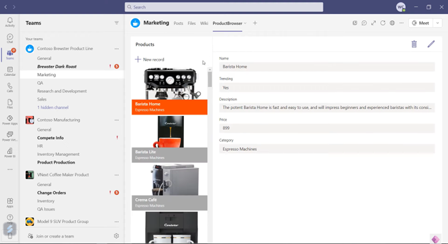The height and width of the screenshot is (244, 448).
Task: Open VNext Coffee Maker Product options
Action: pos(116,175)
